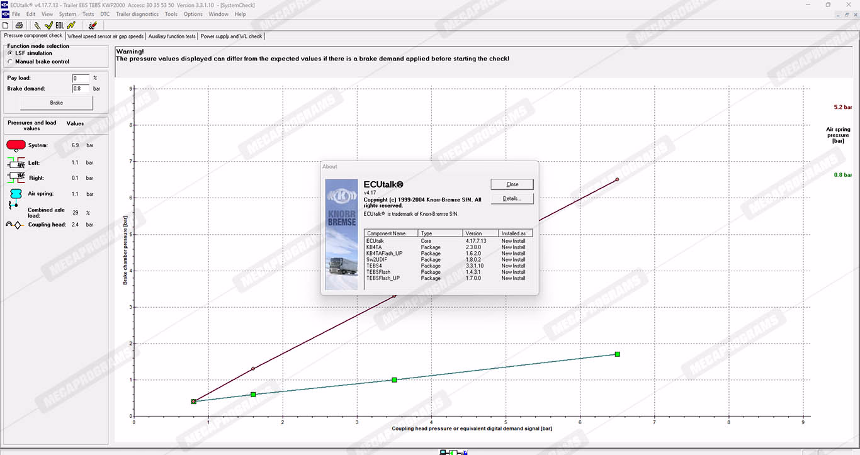Close the About dialog with Close button
The width and height of the screenshot is (860, 455).
512,184
